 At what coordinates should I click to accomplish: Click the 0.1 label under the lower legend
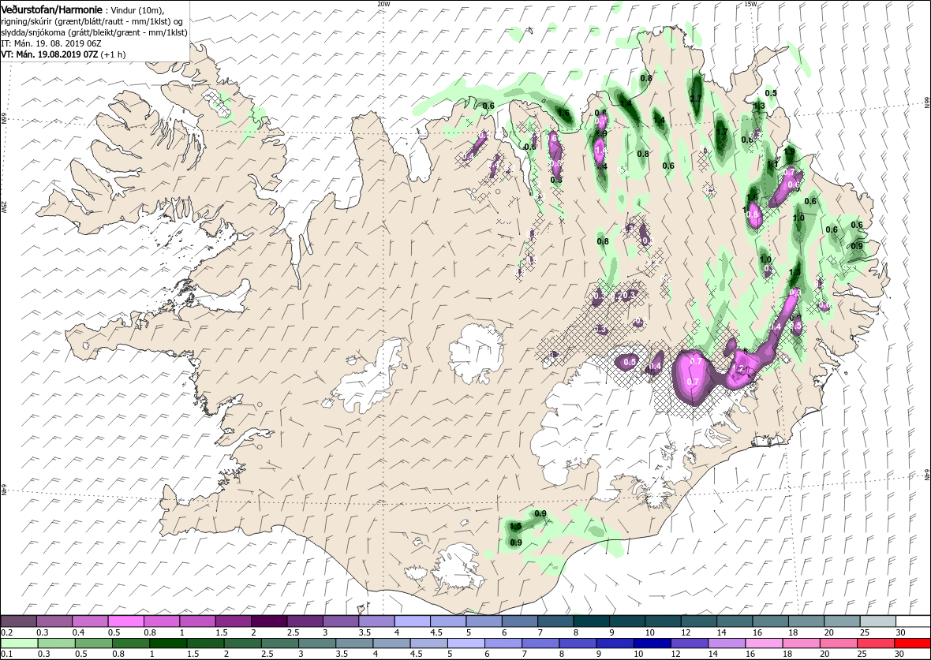(7, 655)
